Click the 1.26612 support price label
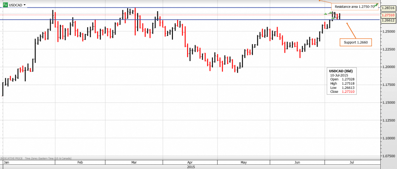Screen dimensions: 397x169 click(x=388, y=20)
